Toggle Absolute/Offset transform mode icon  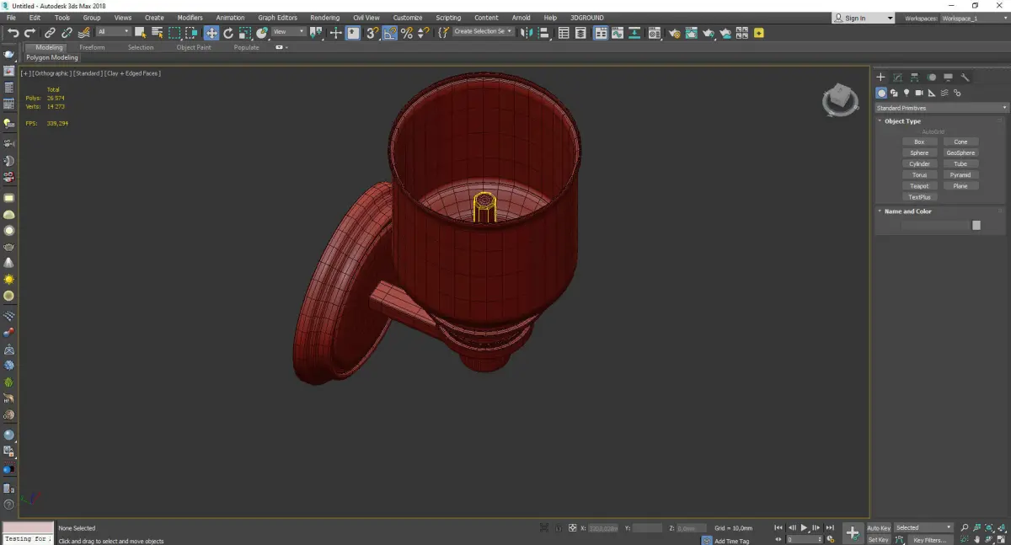(x=573, y=528)
